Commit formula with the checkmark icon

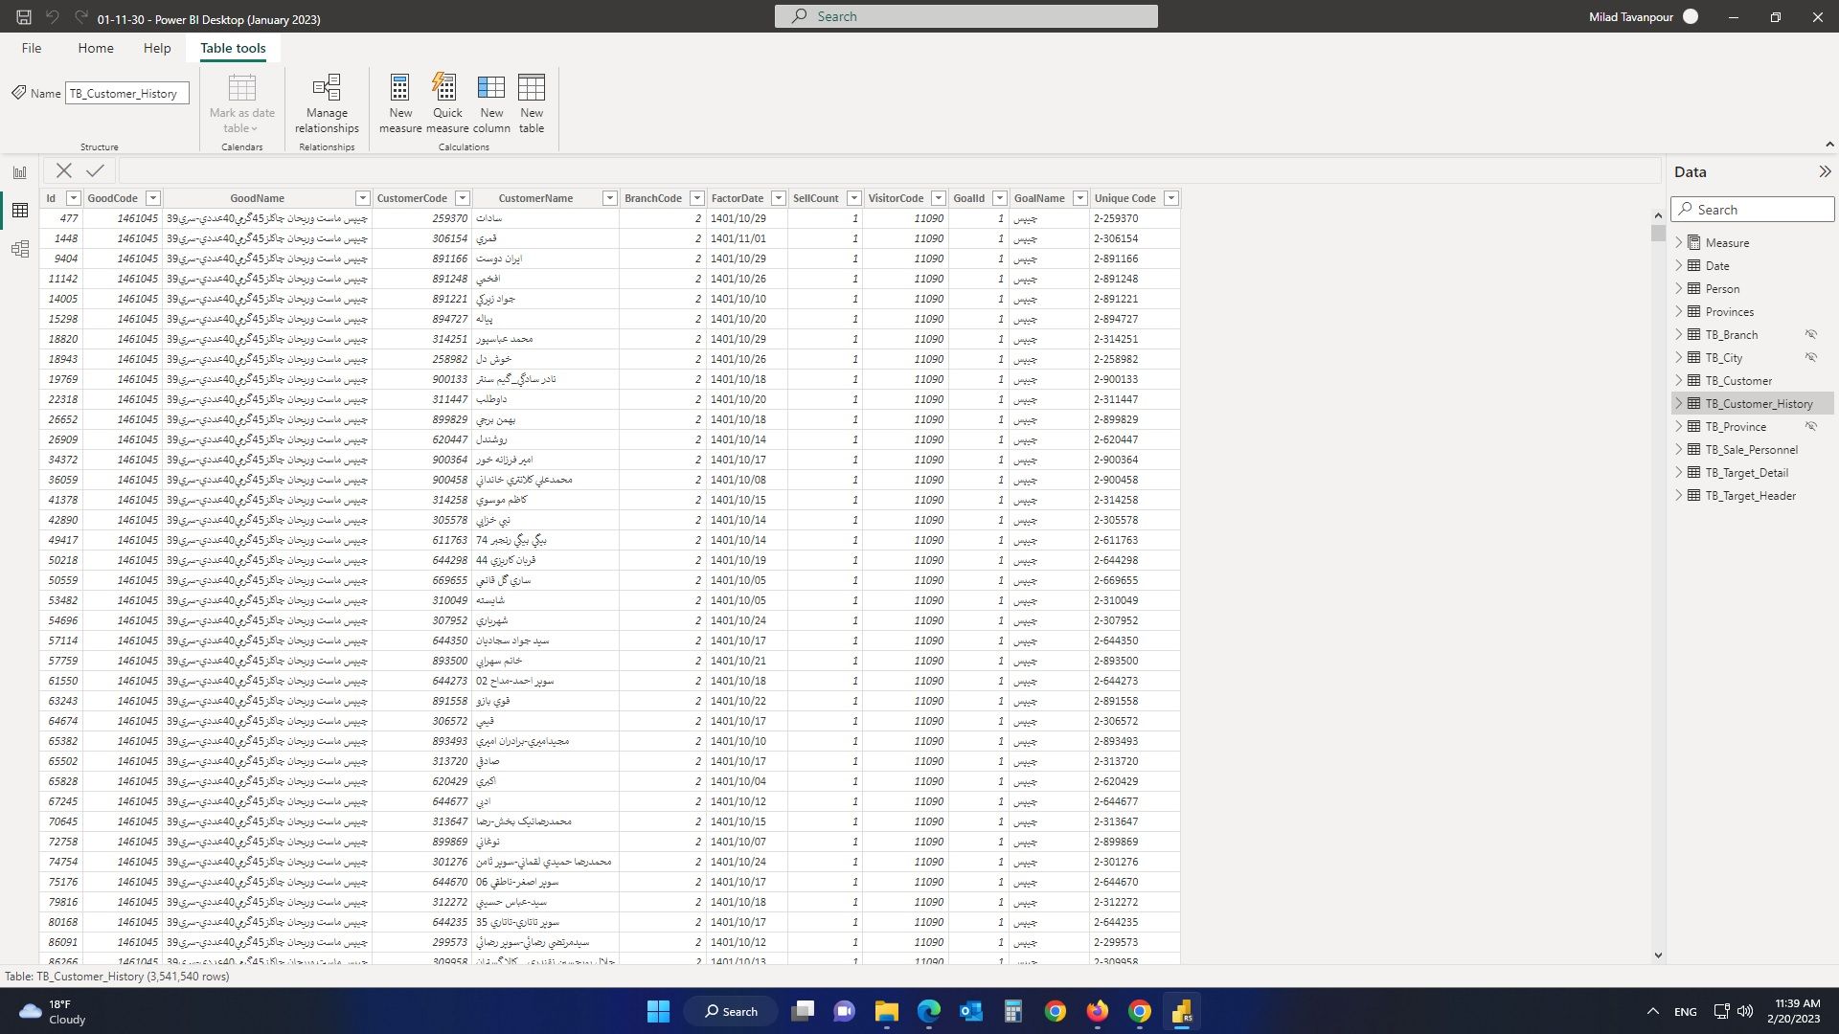tap(95, 170)
